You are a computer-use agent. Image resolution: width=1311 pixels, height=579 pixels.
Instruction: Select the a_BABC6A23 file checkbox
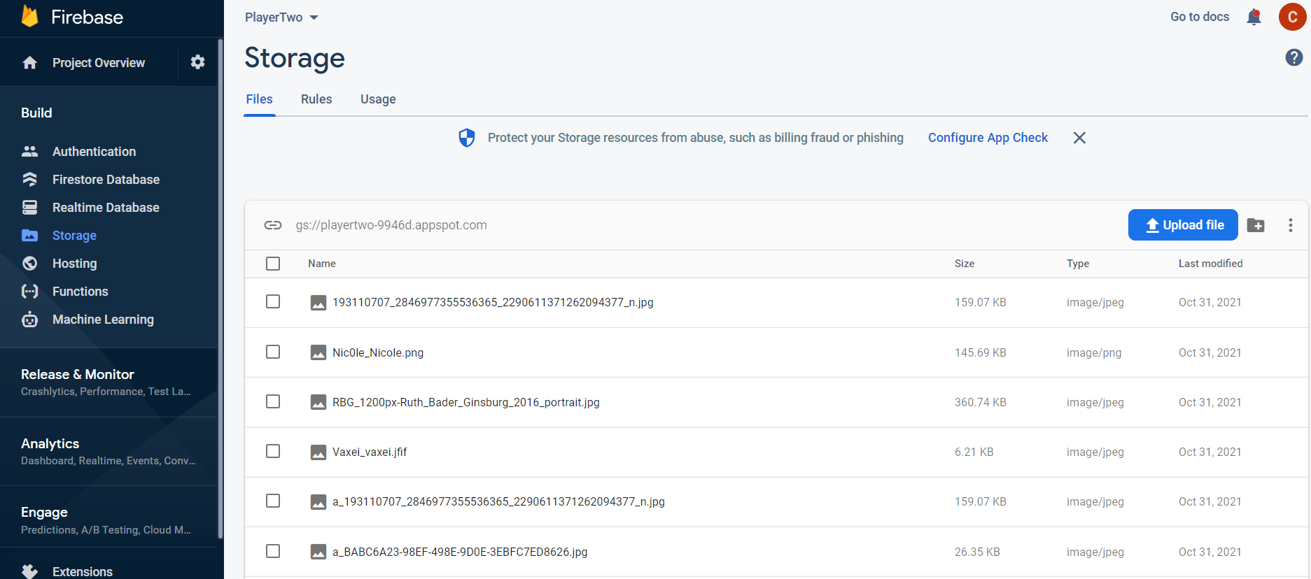coord(273,551)
